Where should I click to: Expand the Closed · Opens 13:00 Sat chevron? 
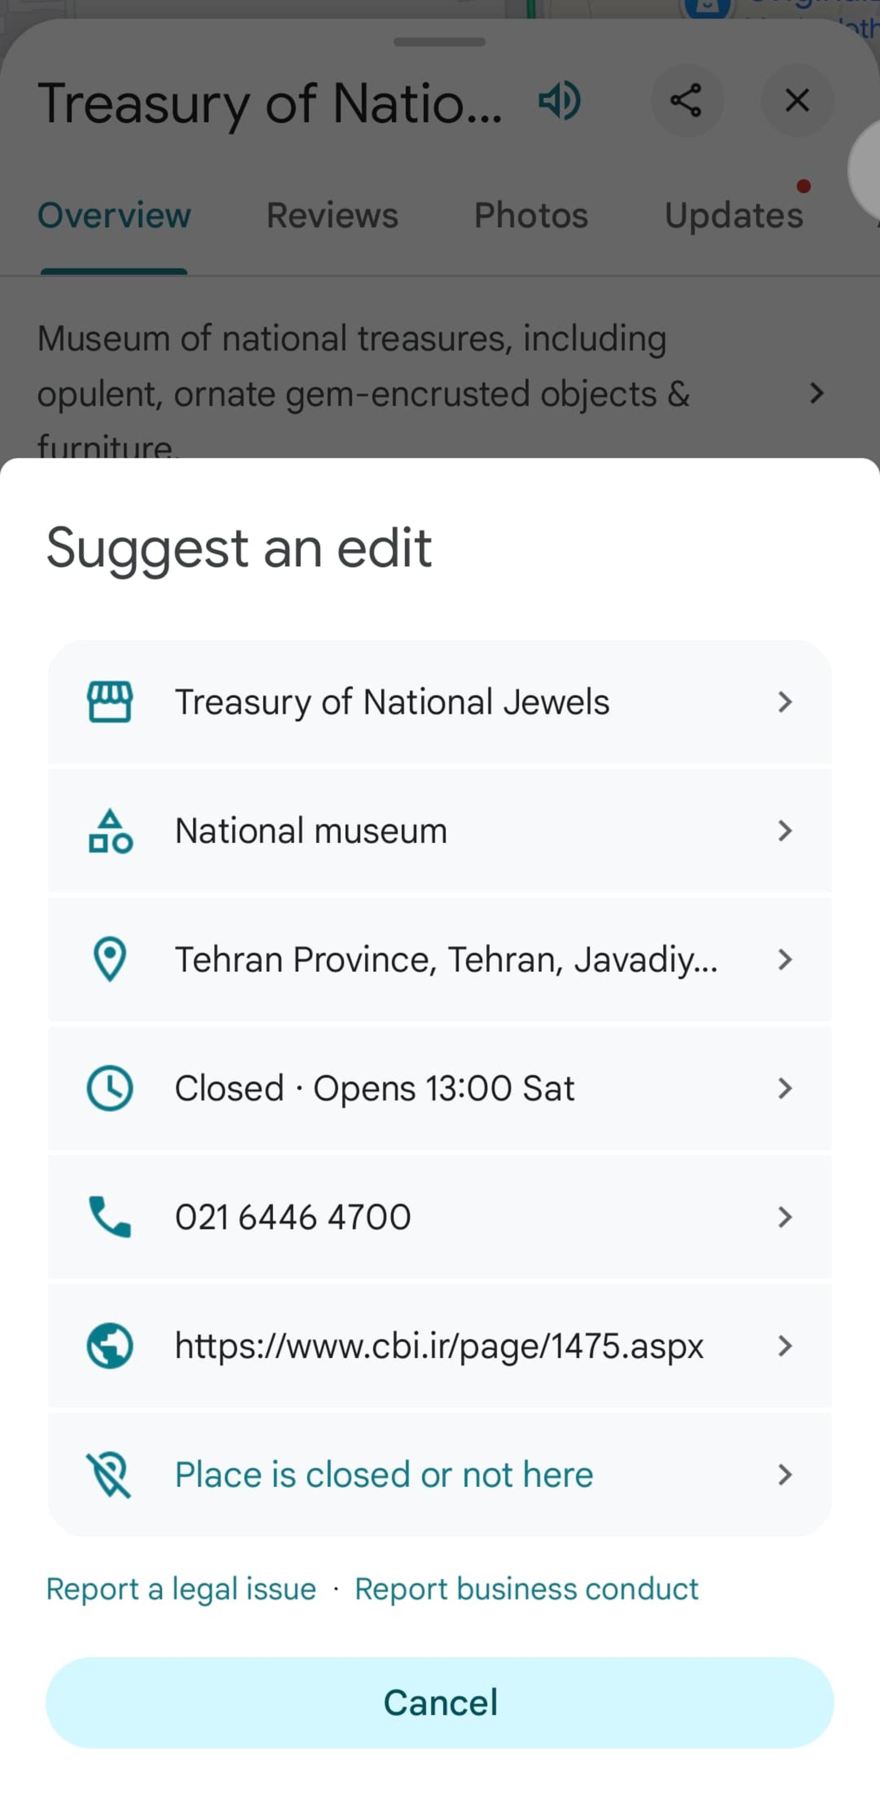pos(785,1089)
